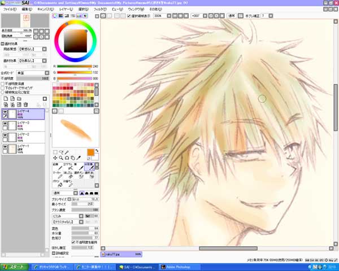Select the magic wand tool
Image resolution: width=339 pixels, height=271 pixels.
[67, 152]
